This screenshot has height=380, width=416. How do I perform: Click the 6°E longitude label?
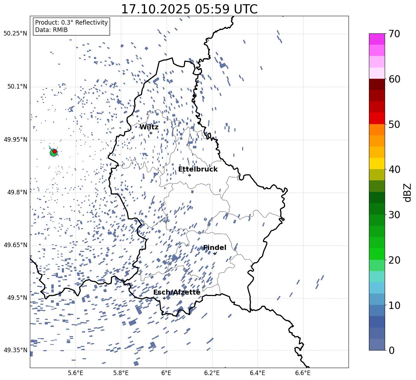click(x=166, y=373)
